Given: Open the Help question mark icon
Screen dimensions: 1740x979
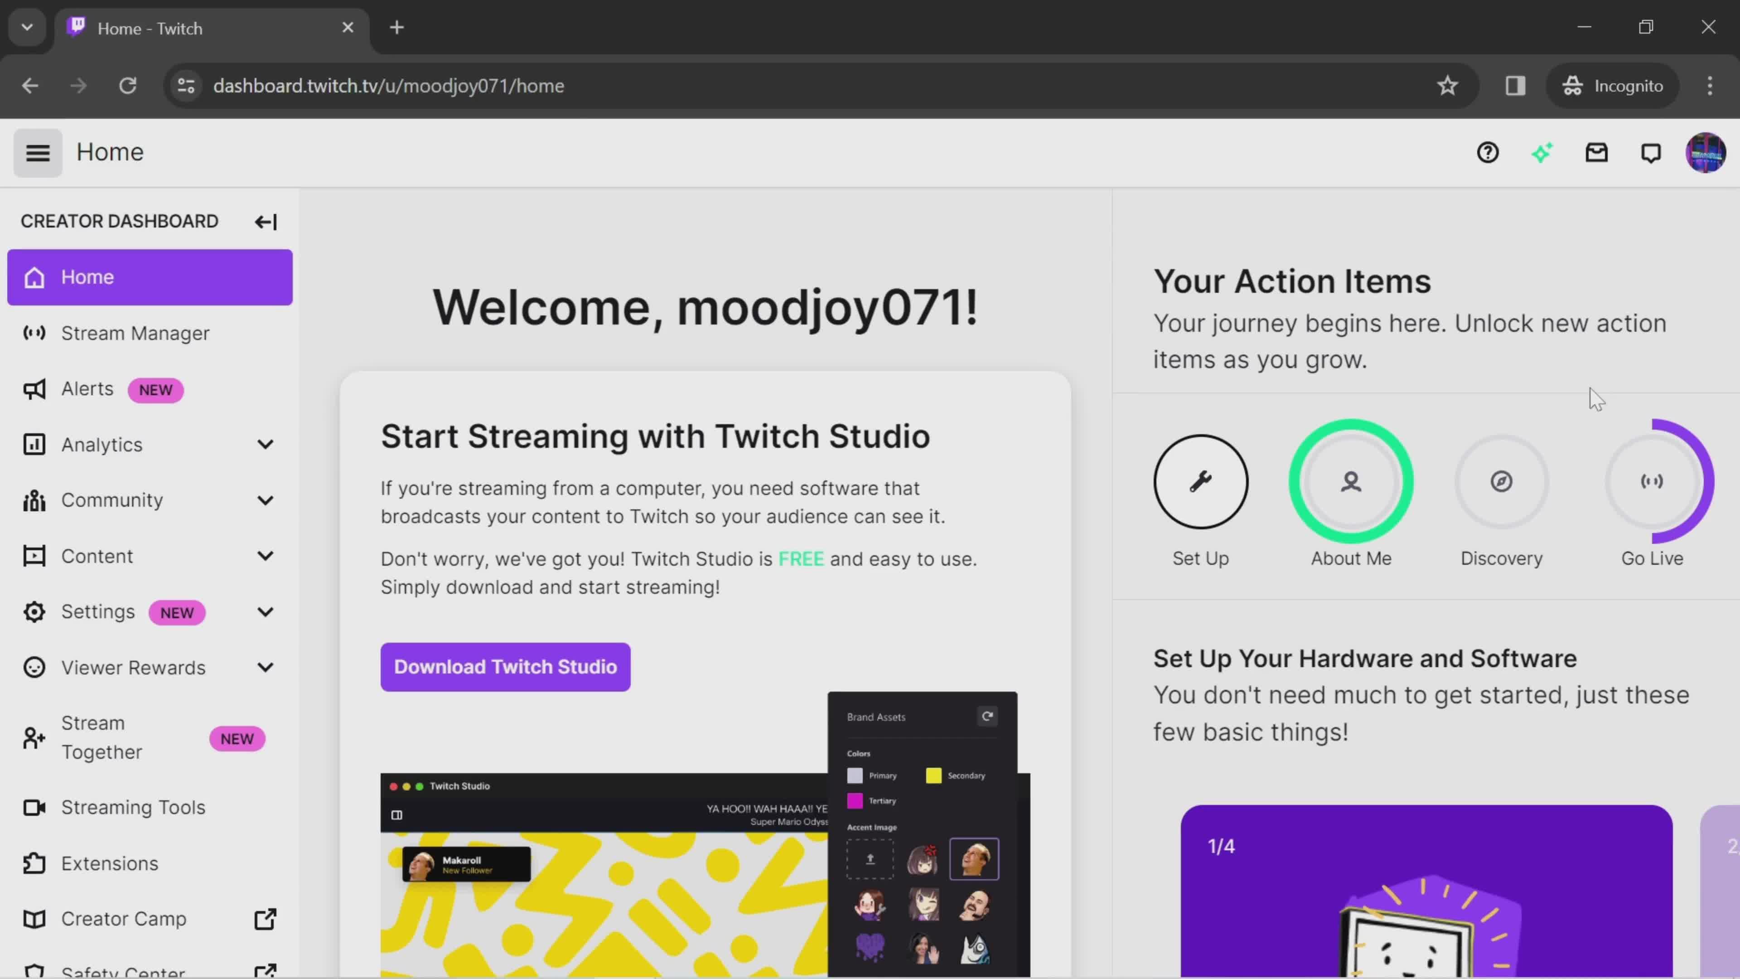Looking at the screenshot, I should click(1487, 153).
